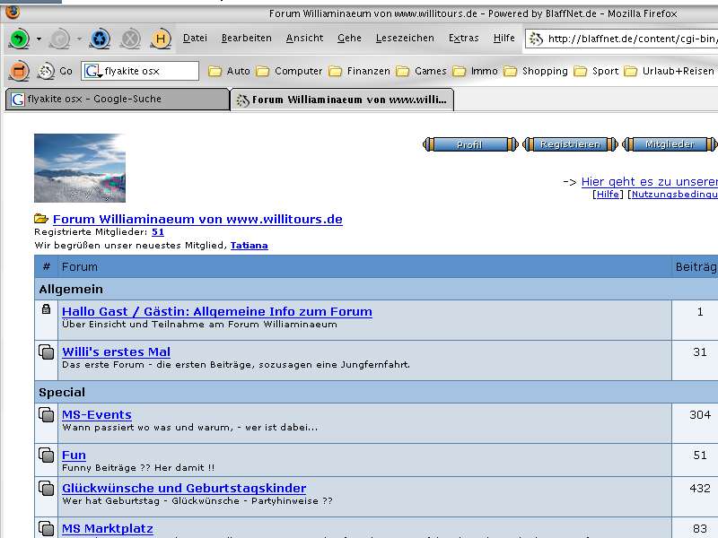Click the post count 432 for Glückwünsche
The width and height of the screenshot is (718, 538).
pos(700,488)
